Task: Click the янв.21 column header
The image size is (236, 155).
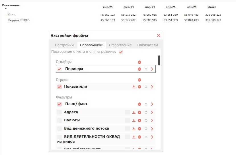Action: 108,7
